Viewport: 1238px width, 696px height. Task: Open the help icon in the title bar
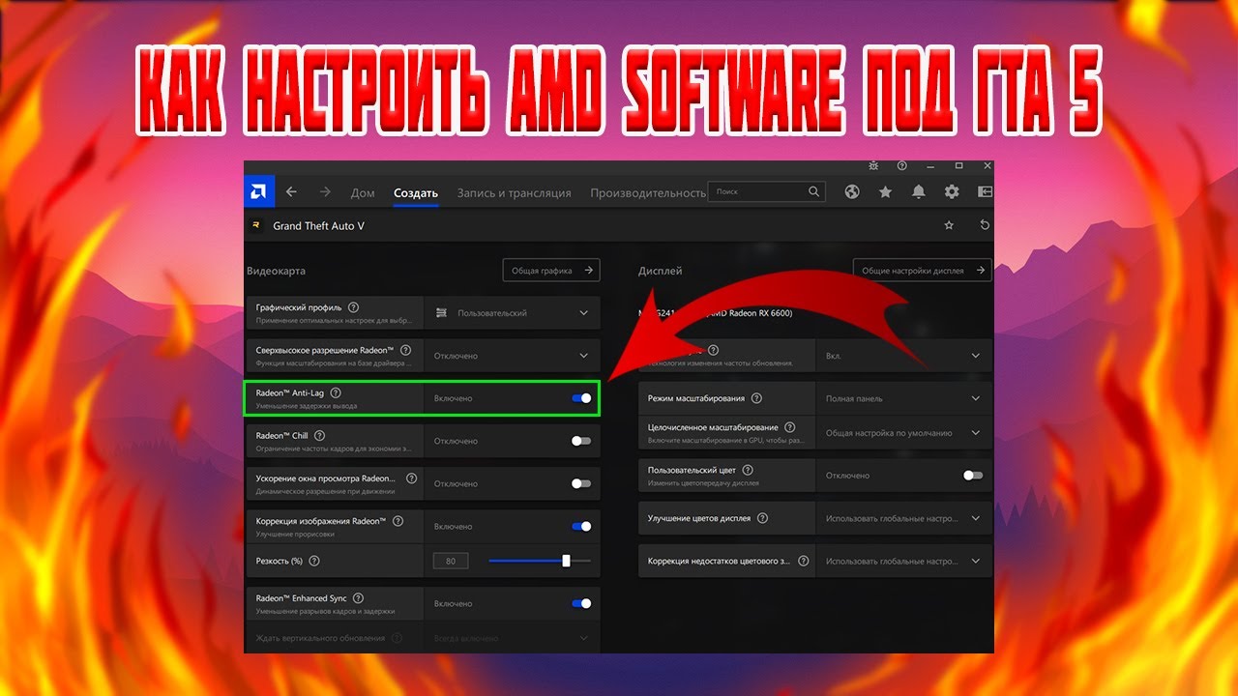[901, 166]
